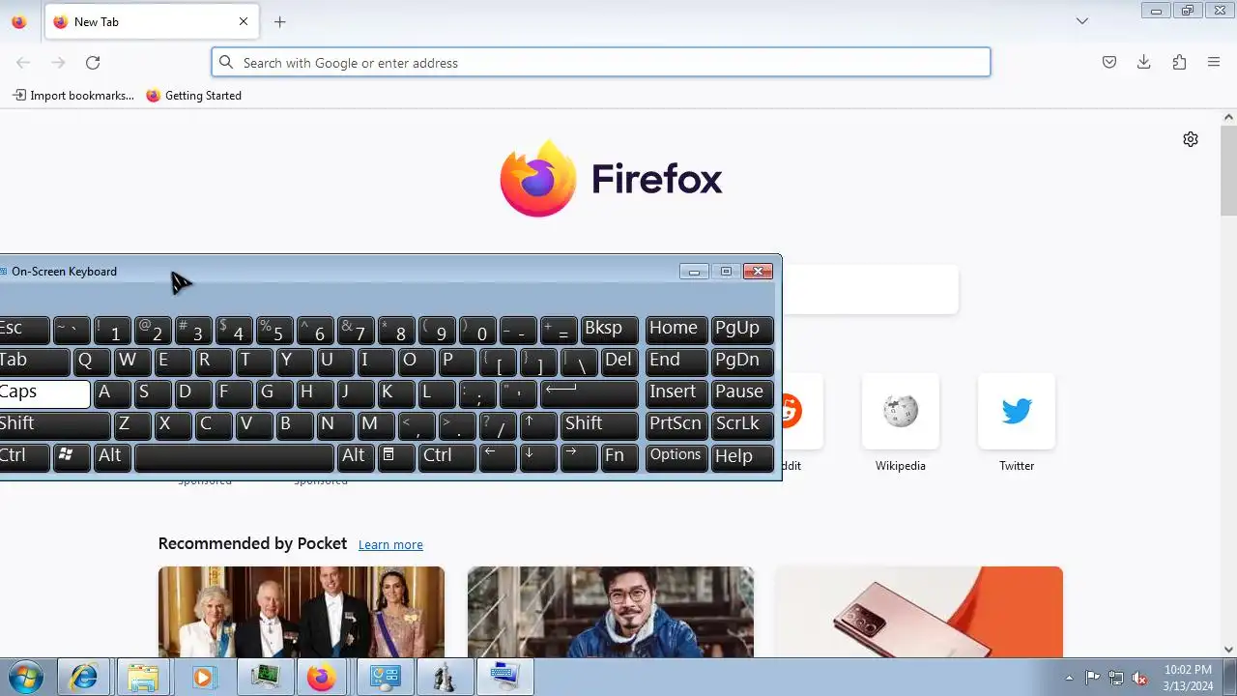Toggle the Caps lock key
Screen dimensions: 1237x696
pos(43,392)
